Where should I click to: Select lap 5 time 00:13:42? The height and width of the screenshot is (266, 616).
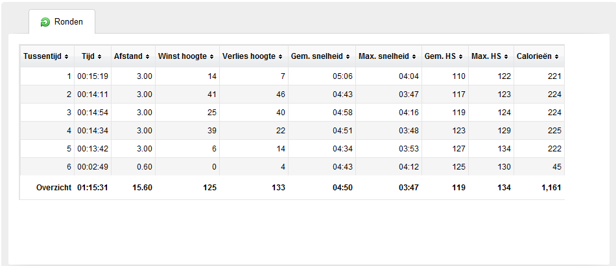coord(93,149)
